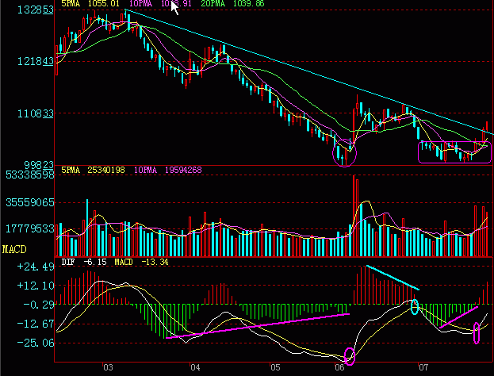Image resolution: width=494 pixels, height=376 pixels.
Task: Click the 110833 price axis value
Action: point(35,113)
